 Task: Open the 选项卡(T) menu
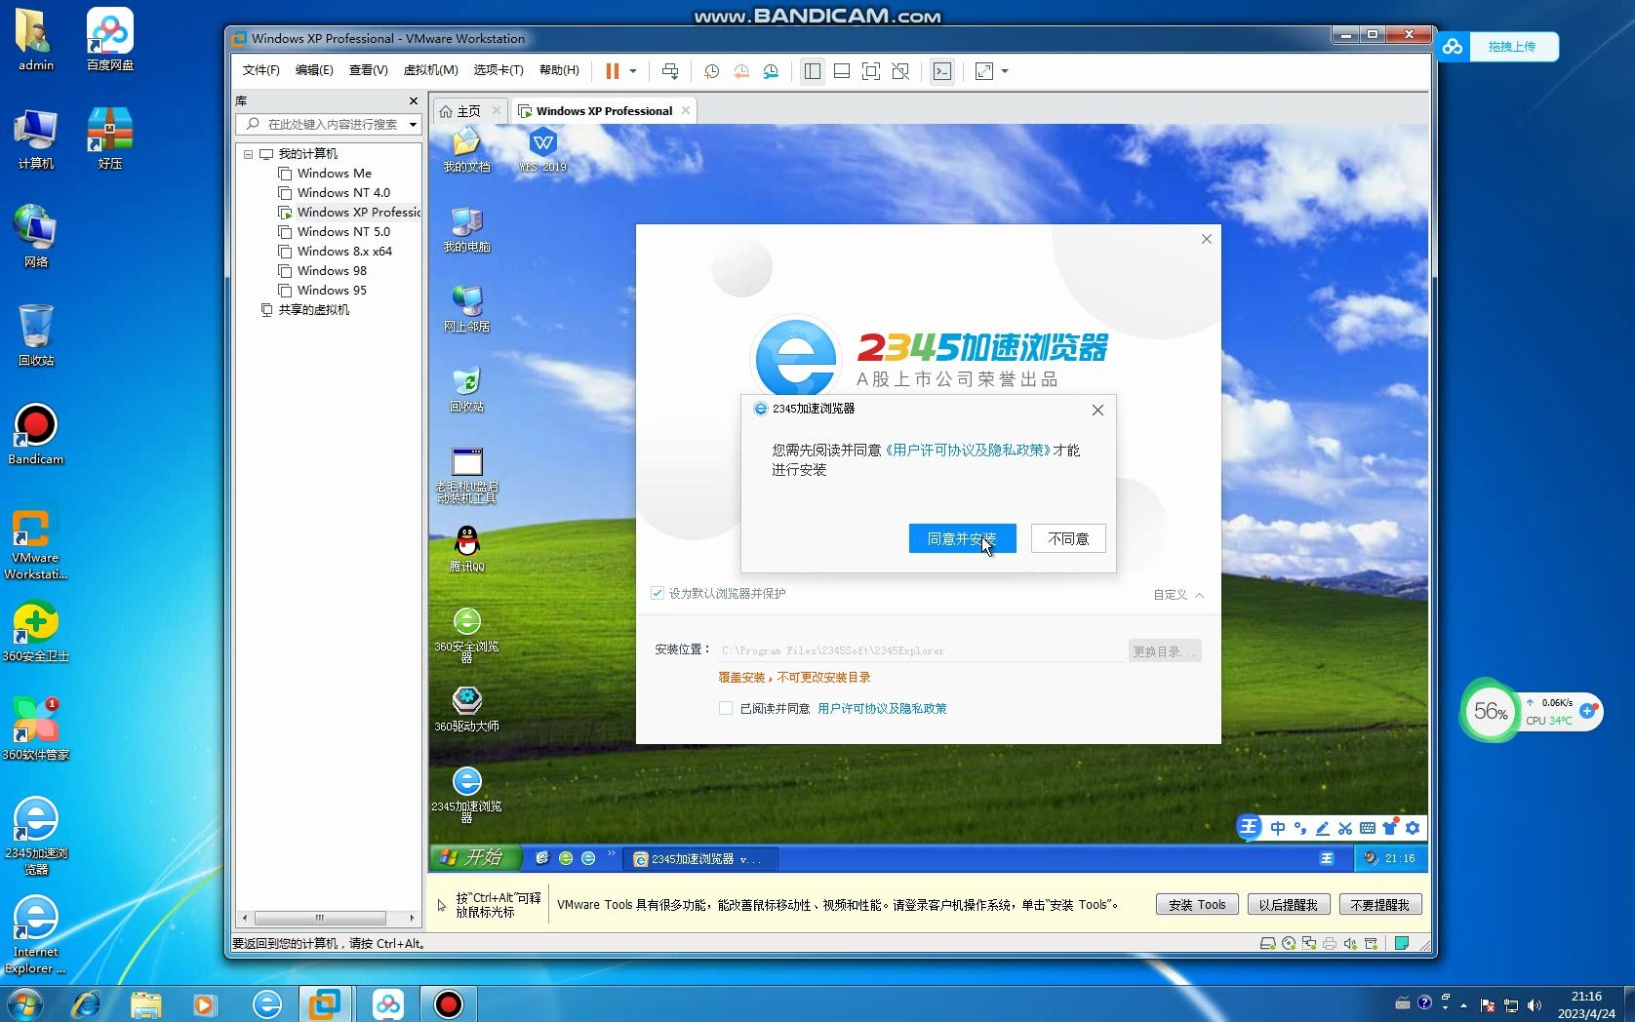click(498, 70)
